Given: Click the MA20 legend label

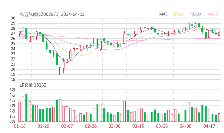Looking at the screenshot, I should coord(196,14).
